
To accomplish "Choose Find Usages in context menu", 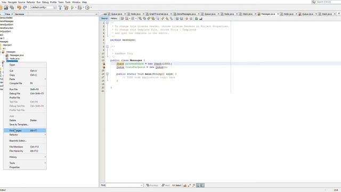I will click(25, 131).
